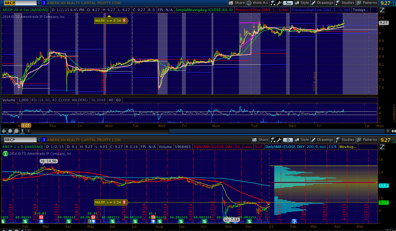The width and height of the screenshot is (396, 231).
Task: Click the green info icon on lower chart
Action: tap(6, 153)
